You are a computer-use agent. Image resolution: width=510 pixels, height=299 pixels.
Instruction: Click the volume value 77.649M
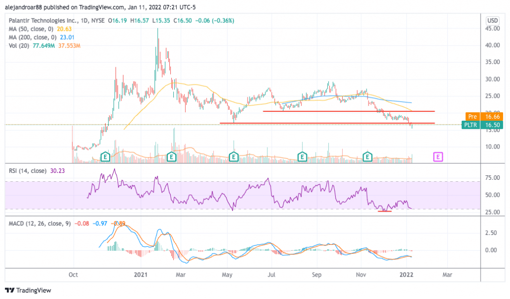[44, 46]
